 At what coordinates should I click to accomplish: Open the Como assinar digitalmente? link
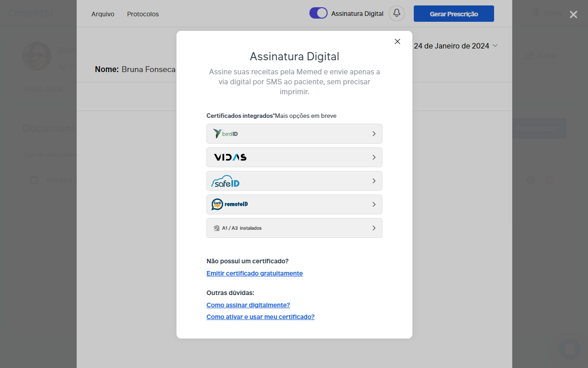(248, 305)
